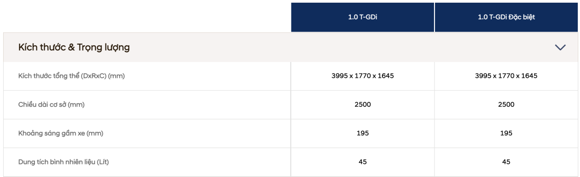Click the section bar between heading and chevron
Image resolution: width=580 pixels, height=177 pixels.
coord(342,47)
